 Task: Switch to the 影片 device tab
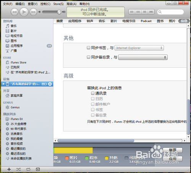point(114,21)
